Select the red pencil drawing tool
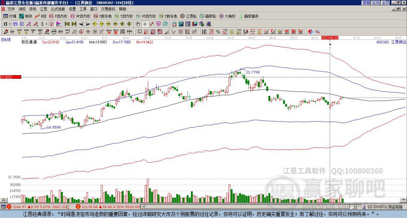This screenshot has width=407, height=218. pyautogui.click(x=6, y=32)
